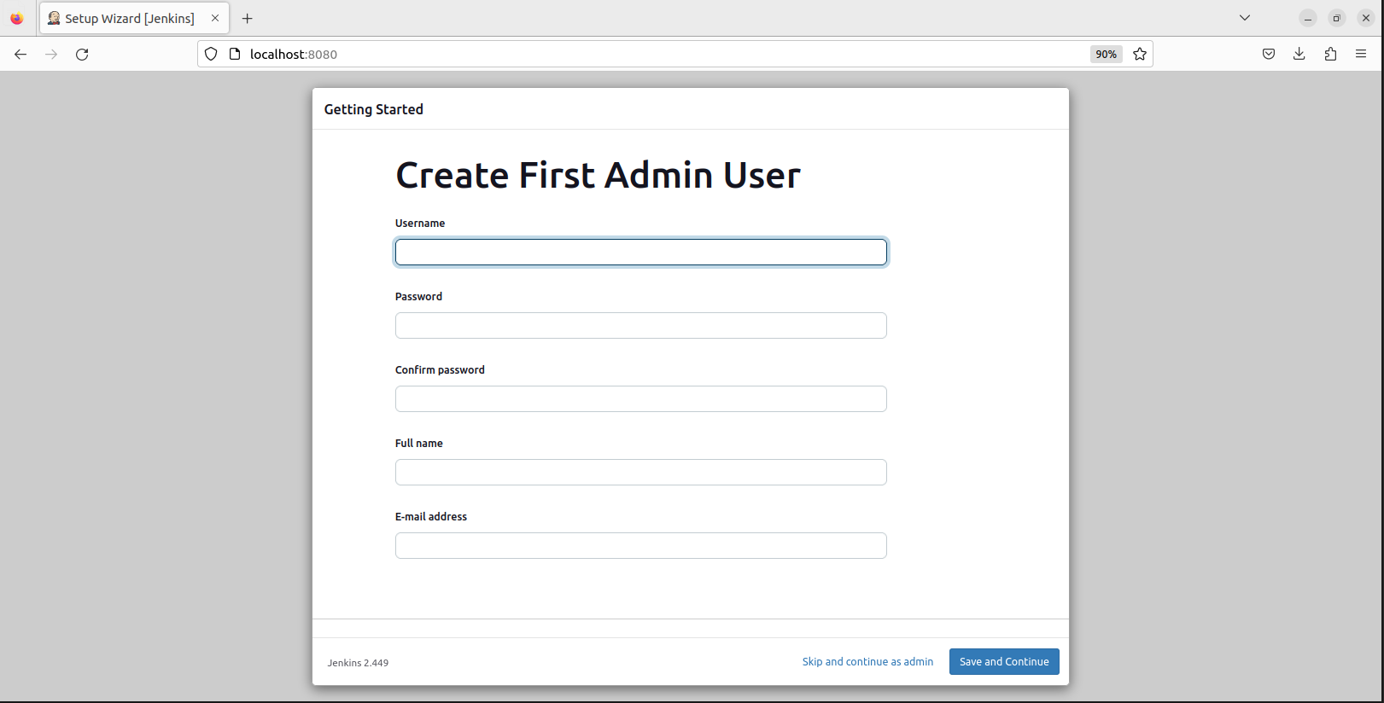Click the Jenkins 2.449 version text
This screenshot has height=703, width=1384.
coord(358,663)
